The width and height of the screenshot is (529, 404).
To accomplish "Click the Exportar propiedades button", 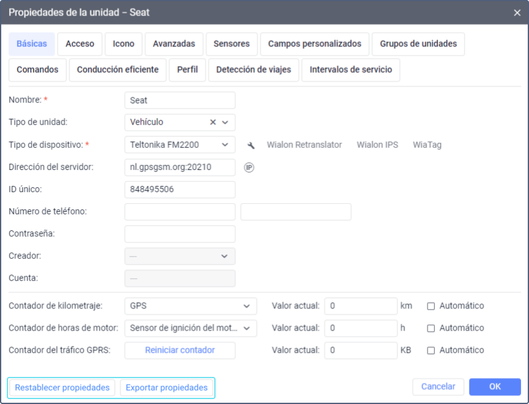I will [x=166, y=388].
